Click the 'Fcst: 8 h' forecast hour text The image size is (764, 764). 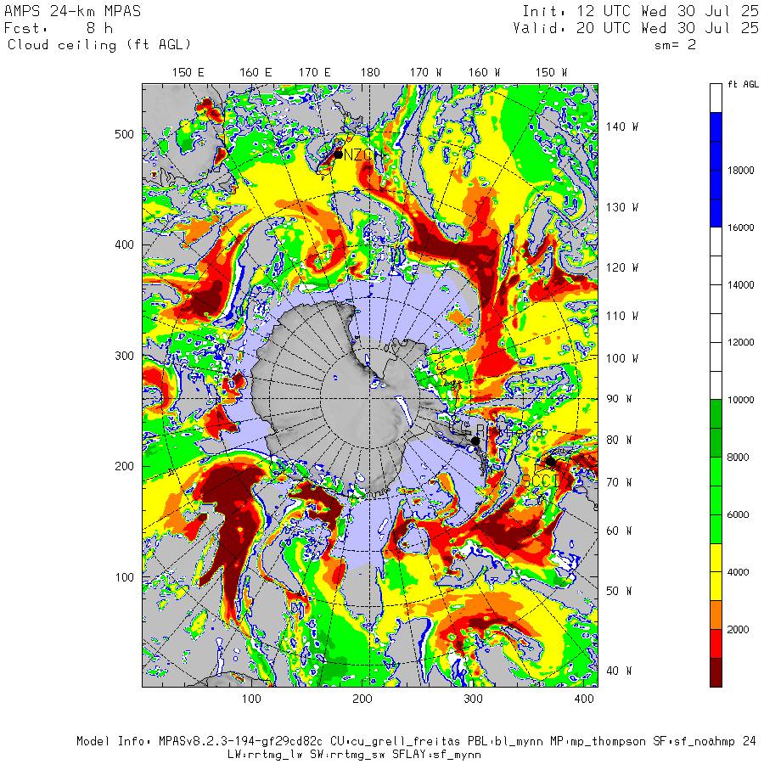pos(59,28)
